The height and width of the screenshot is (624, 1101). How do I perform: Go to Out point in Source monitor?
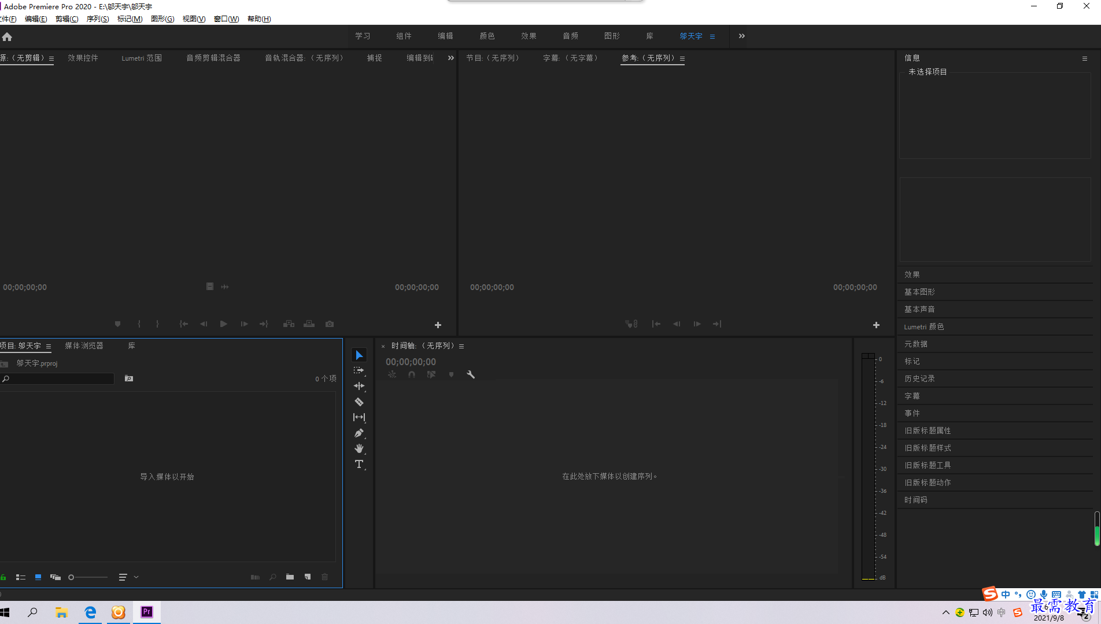click(264, 324)
